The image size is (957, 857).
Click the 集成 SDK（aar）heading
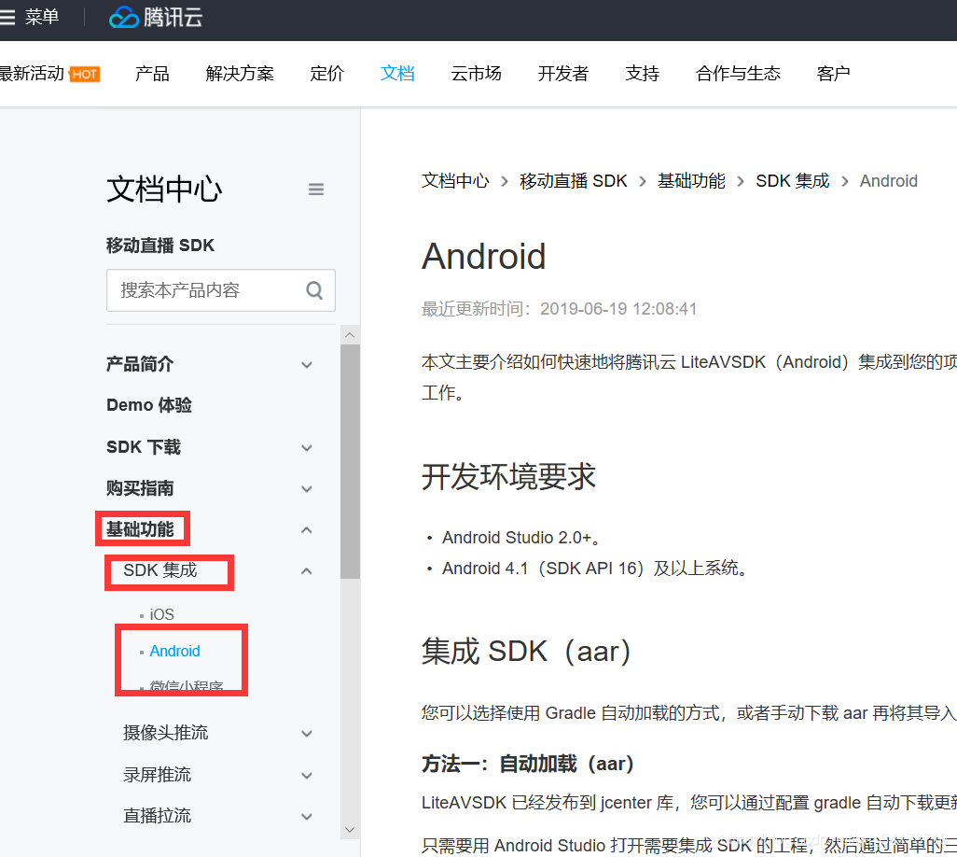click(x=527, y=651)
